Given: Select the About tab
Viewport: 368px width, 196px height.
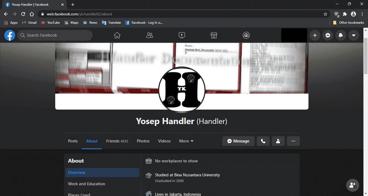Looking at the screenshot, I should click(x=92, y=141).
